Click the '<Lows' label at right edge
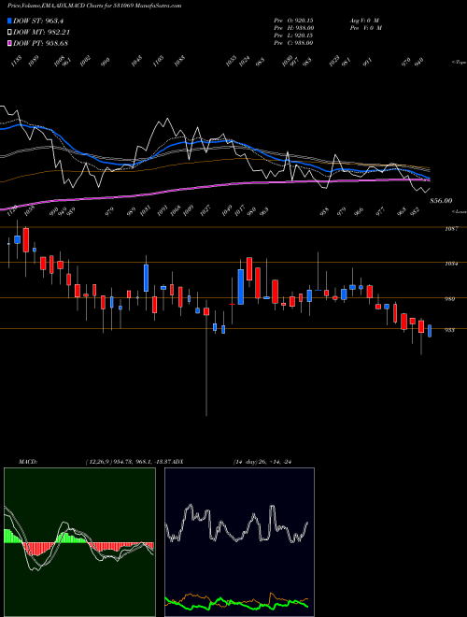This screenshot has width=467, height=617. (459, 211)
